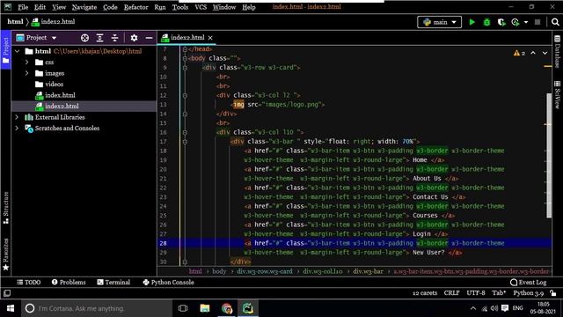Select the index2.html editor tab

(x=186, y=38)
